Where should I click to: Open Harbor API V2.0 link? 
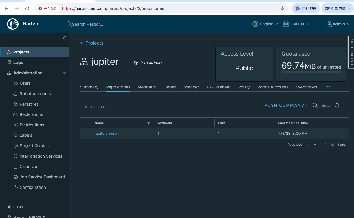click(x=30, y=217)
